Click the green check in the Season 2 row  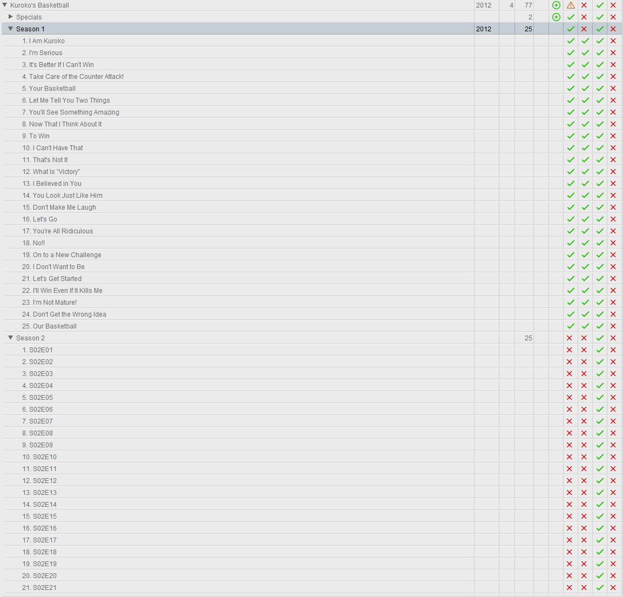point(600,338)
